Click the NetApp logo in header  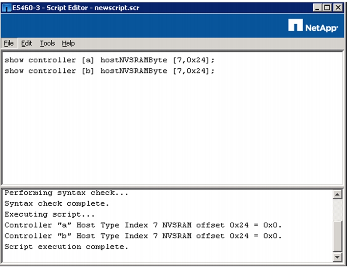(313, 26)
